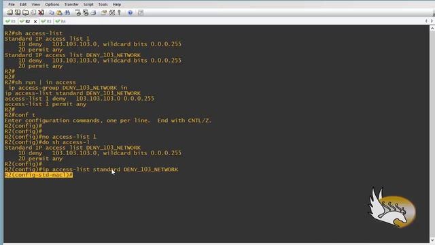Viewport: 435px width, 245px height.
Task: Switch to the R3 session tab
Action: coord(46,21)
